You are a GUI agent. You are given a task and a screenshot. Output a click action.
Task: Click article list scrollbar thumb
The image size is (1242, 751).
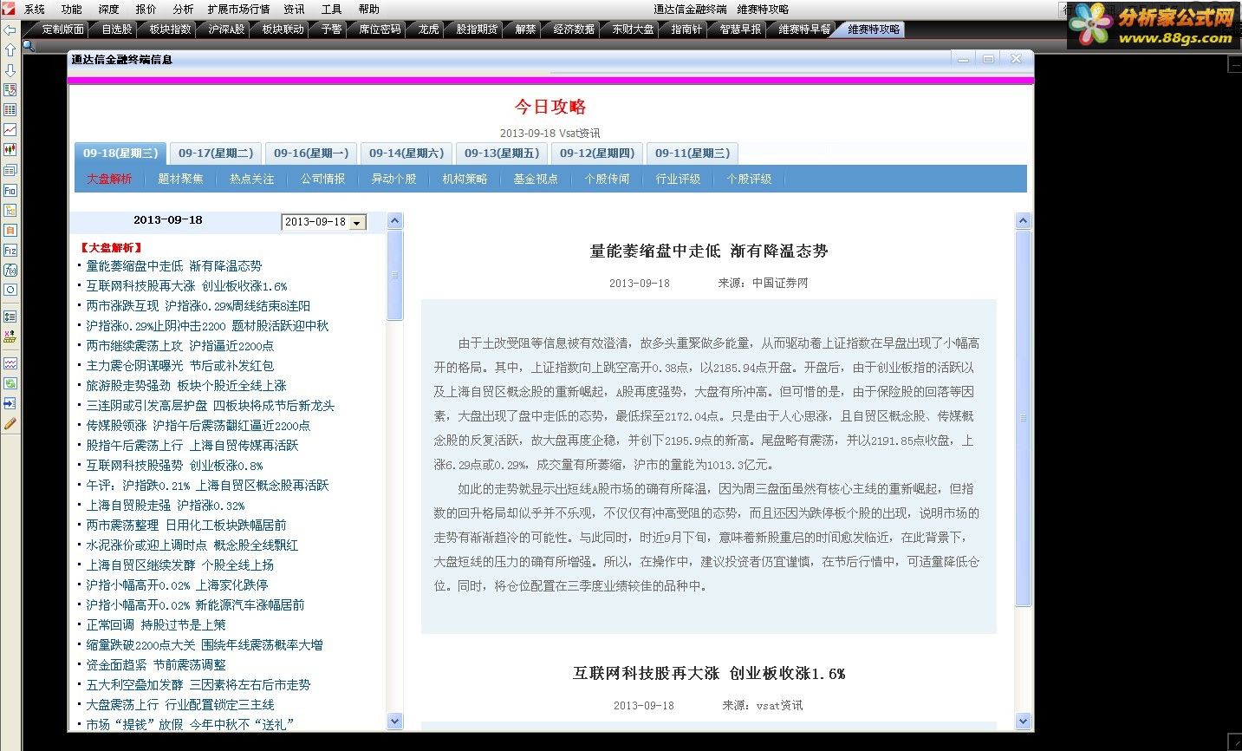(395, 275)
